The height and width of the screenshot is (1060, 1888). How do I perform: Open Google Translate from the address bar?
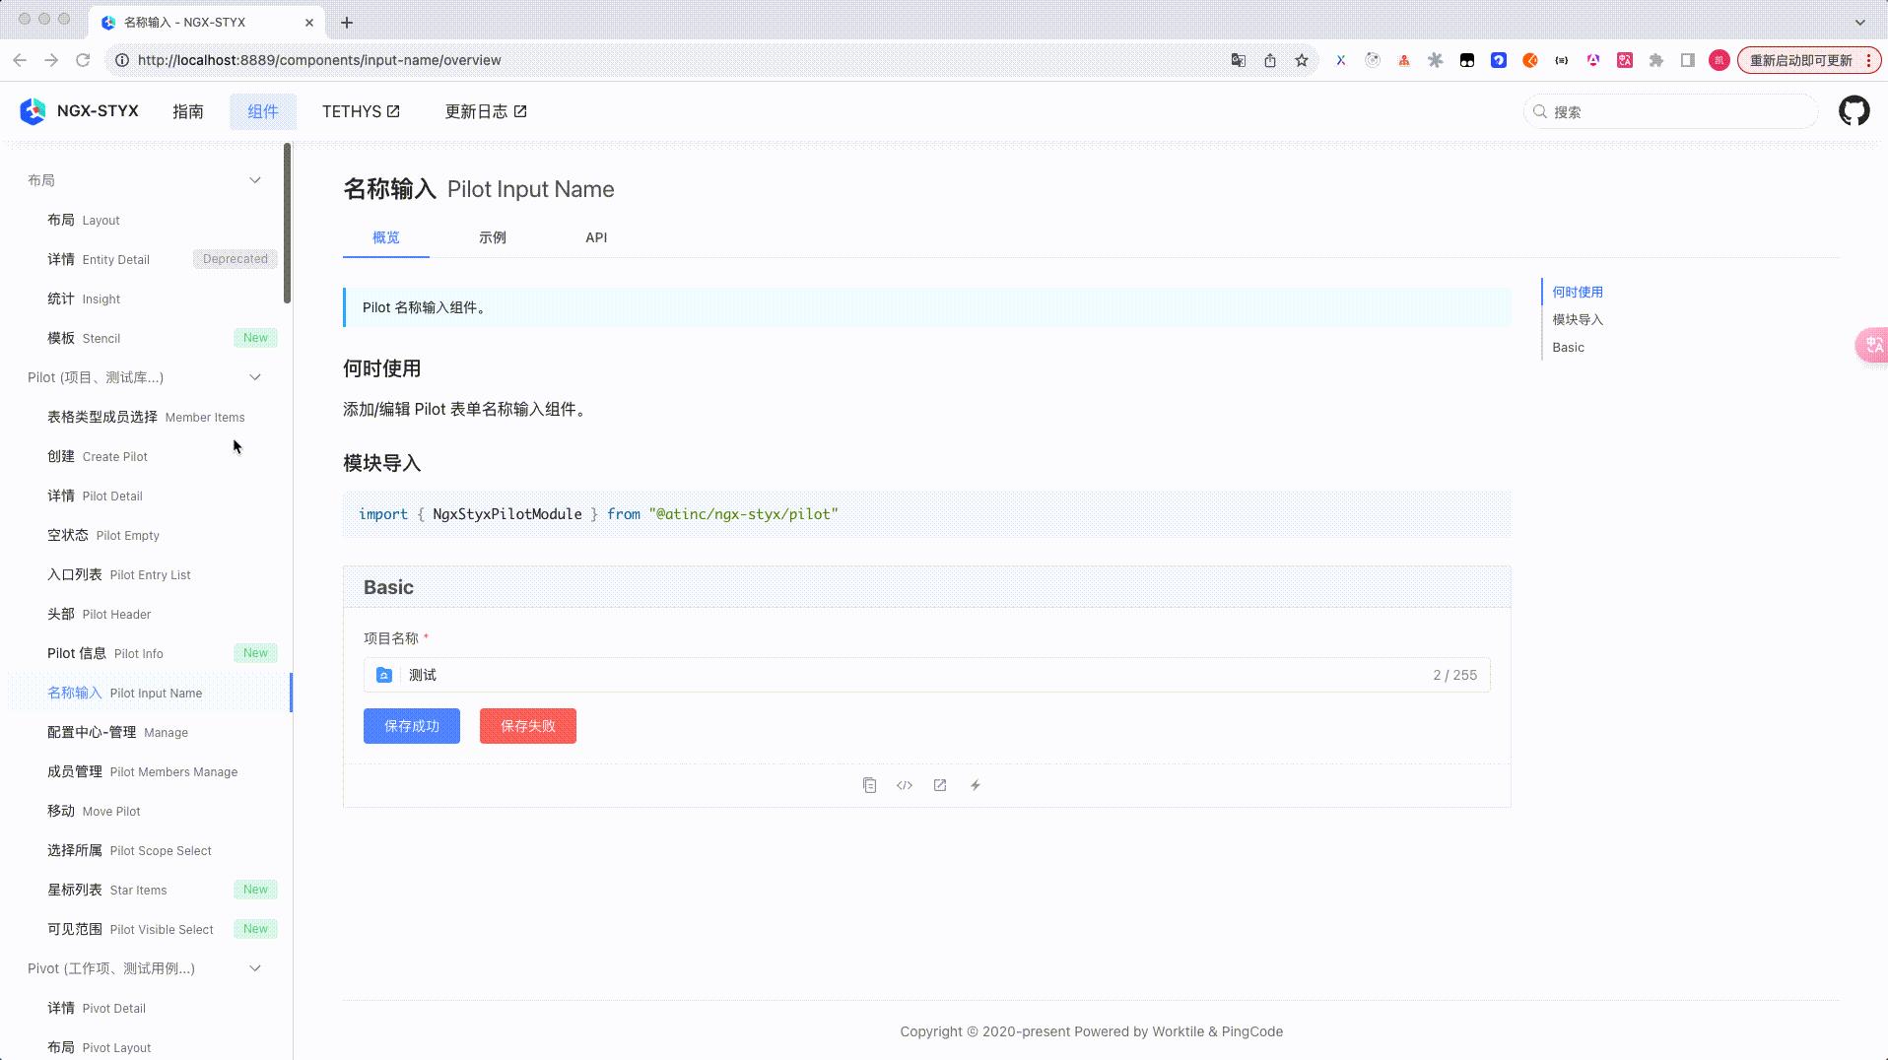[1238, 60]
